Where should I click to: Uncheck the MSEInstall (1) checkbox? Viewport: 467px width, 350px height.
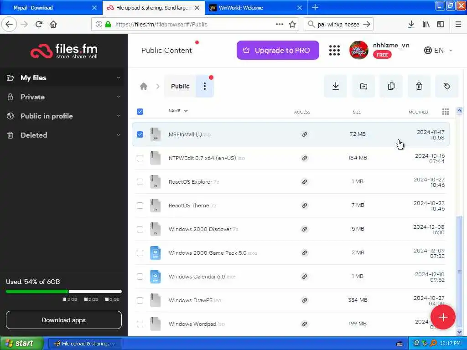(140, 134)
